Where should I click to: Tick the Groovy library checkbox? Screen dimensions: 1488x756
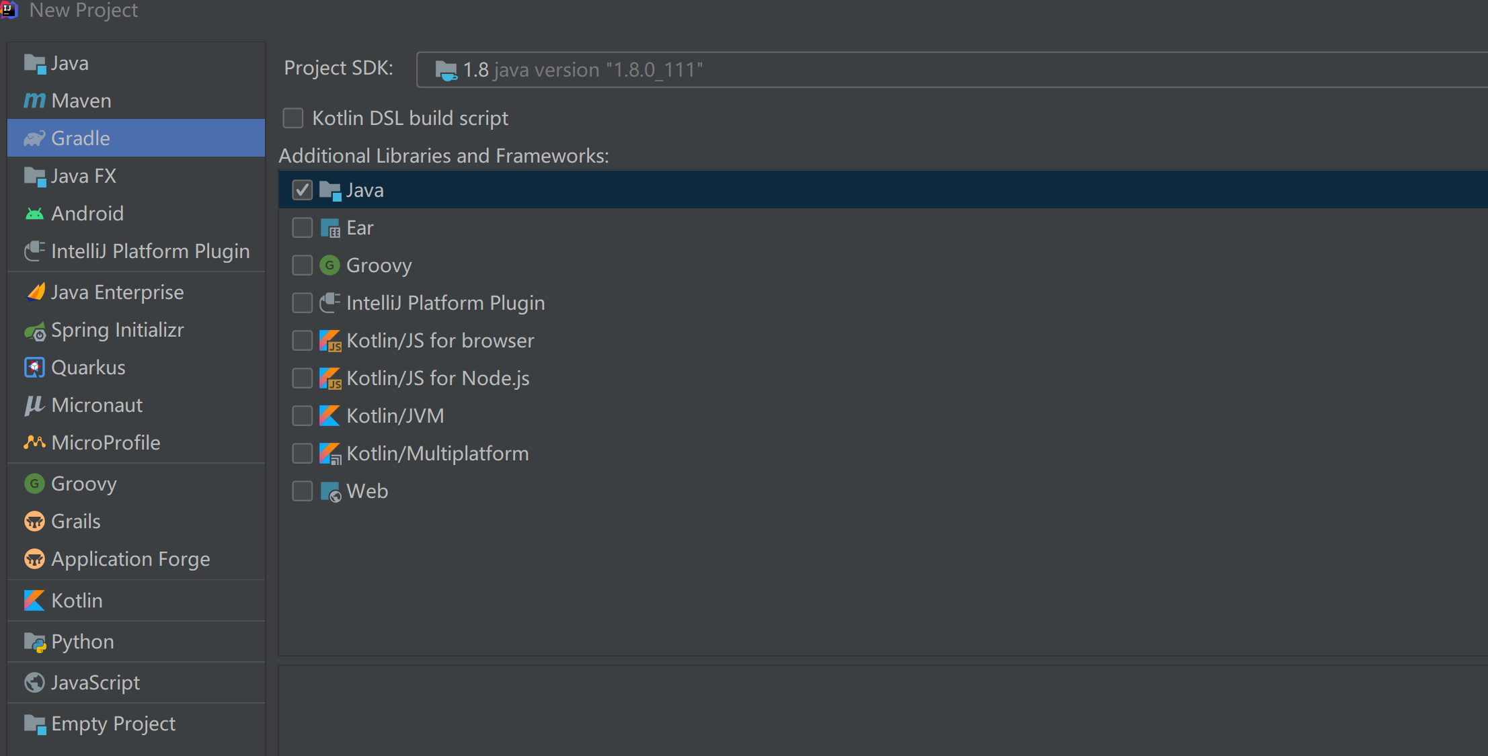click(303, 265)
